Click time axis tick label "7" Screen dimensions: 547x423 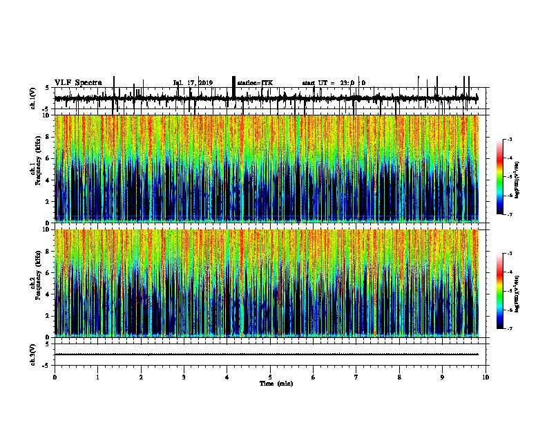point(356,377)
